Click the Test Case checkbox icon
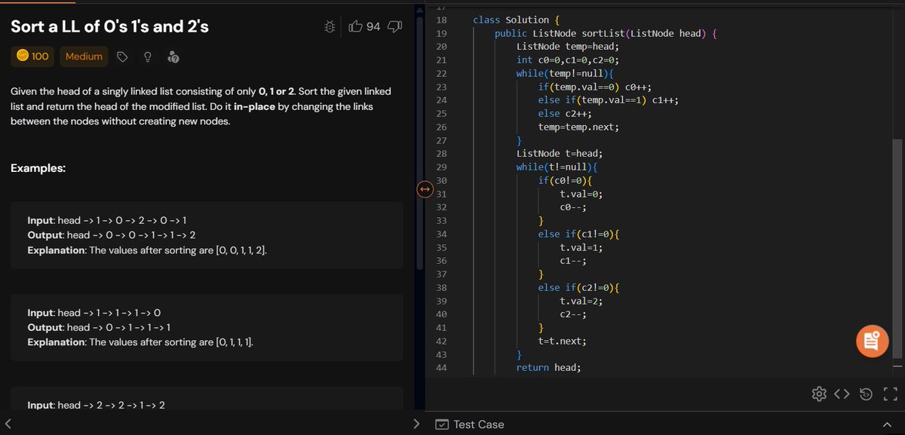Image resolution: width=905 pixels, height=435 pixels. pos(441,424)
